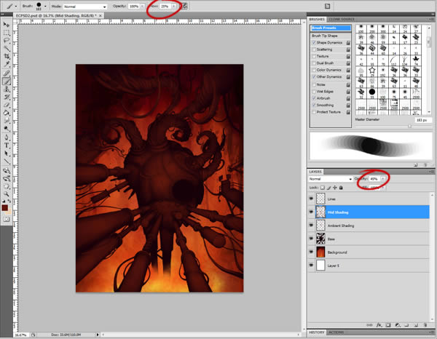Viewport: 437px width, 339px height.
Task: Create a new layer group
Action: click(406, 324)
